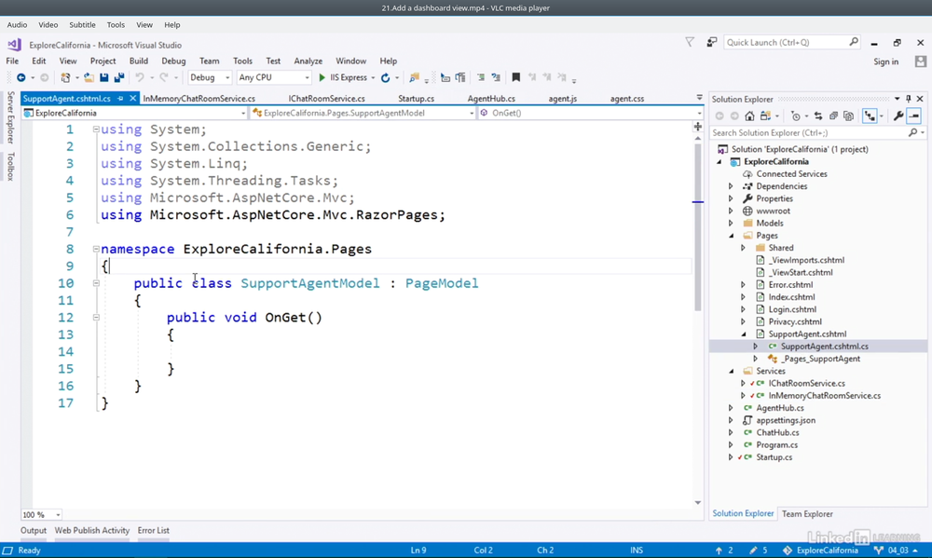Open the OnGet() member navigation dropdown
The height and width of the screenshot is (558, 932).
point(590,113)
